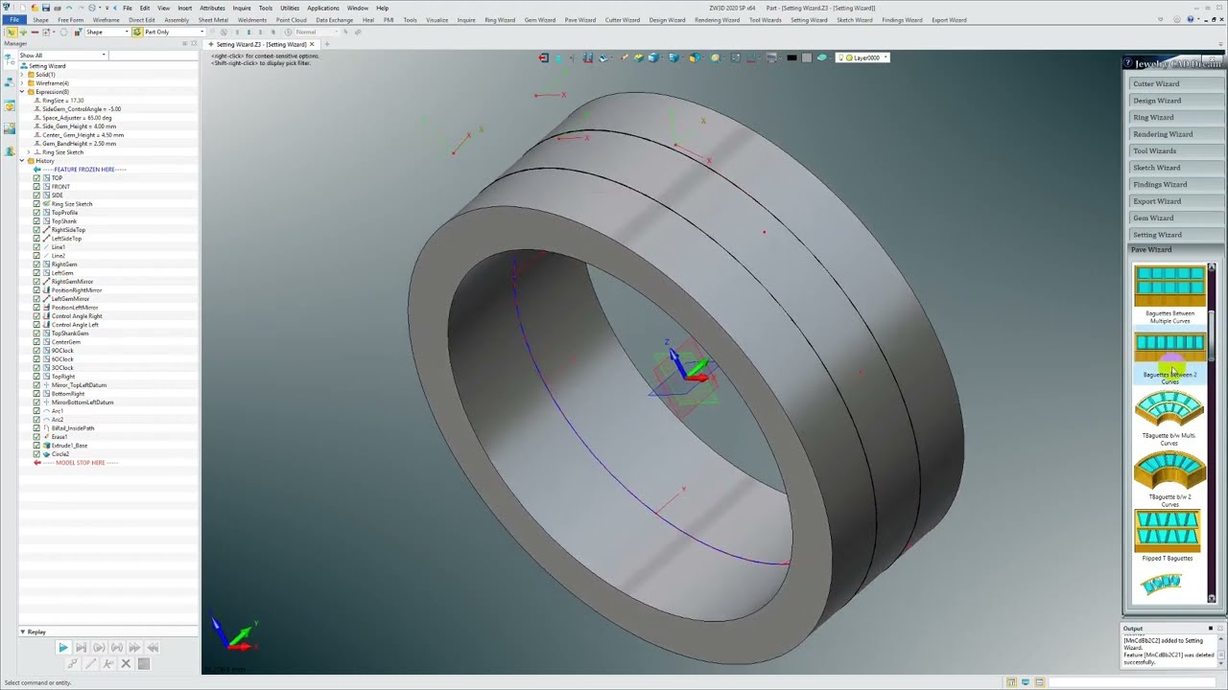This screenshot has height=690, width=1228.
Task: Open the Show All filter dropdown
Action: pos(61,55)
